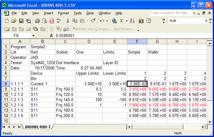Click the horizontal scrollbar right arrow

point(203,127)
